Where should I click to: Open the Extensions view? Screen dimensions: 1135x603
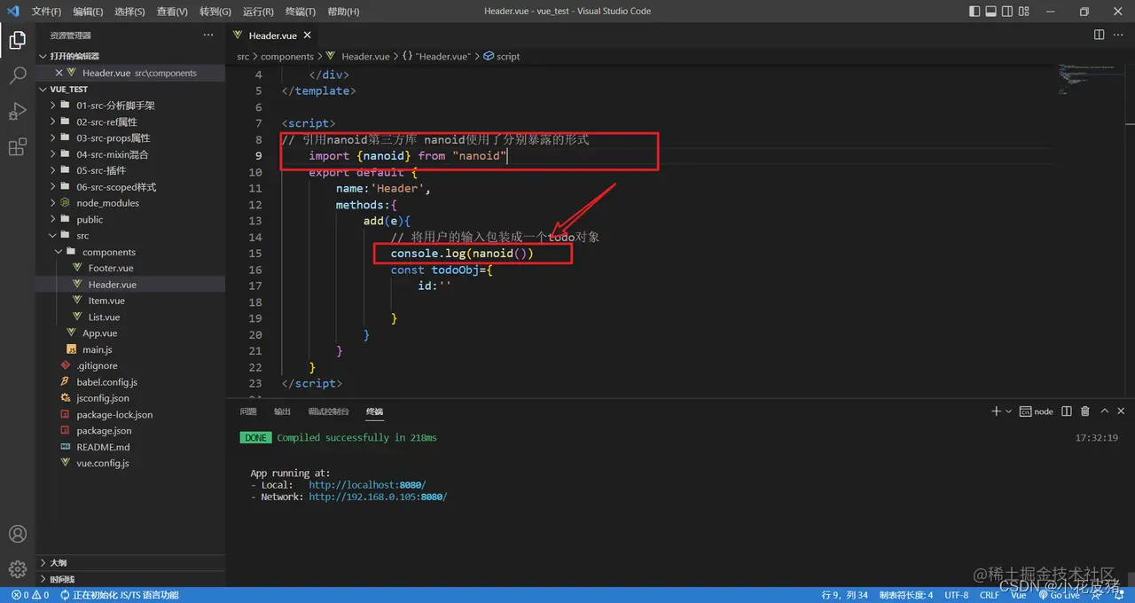click(x=17, y=147)
